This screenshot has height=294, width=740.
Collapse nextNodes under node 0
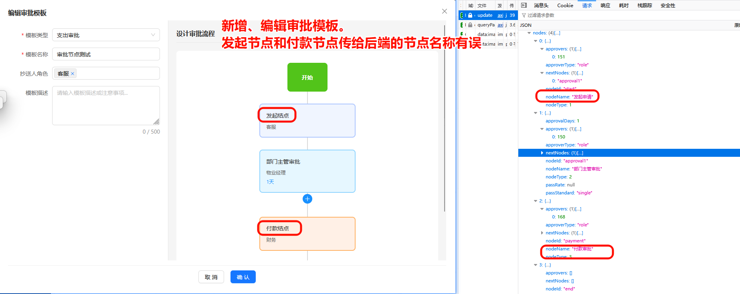coord(542,73)
